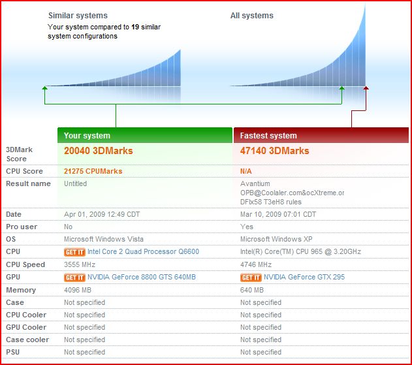Click Microsoft Windows XP OS value

pos(276,239)
